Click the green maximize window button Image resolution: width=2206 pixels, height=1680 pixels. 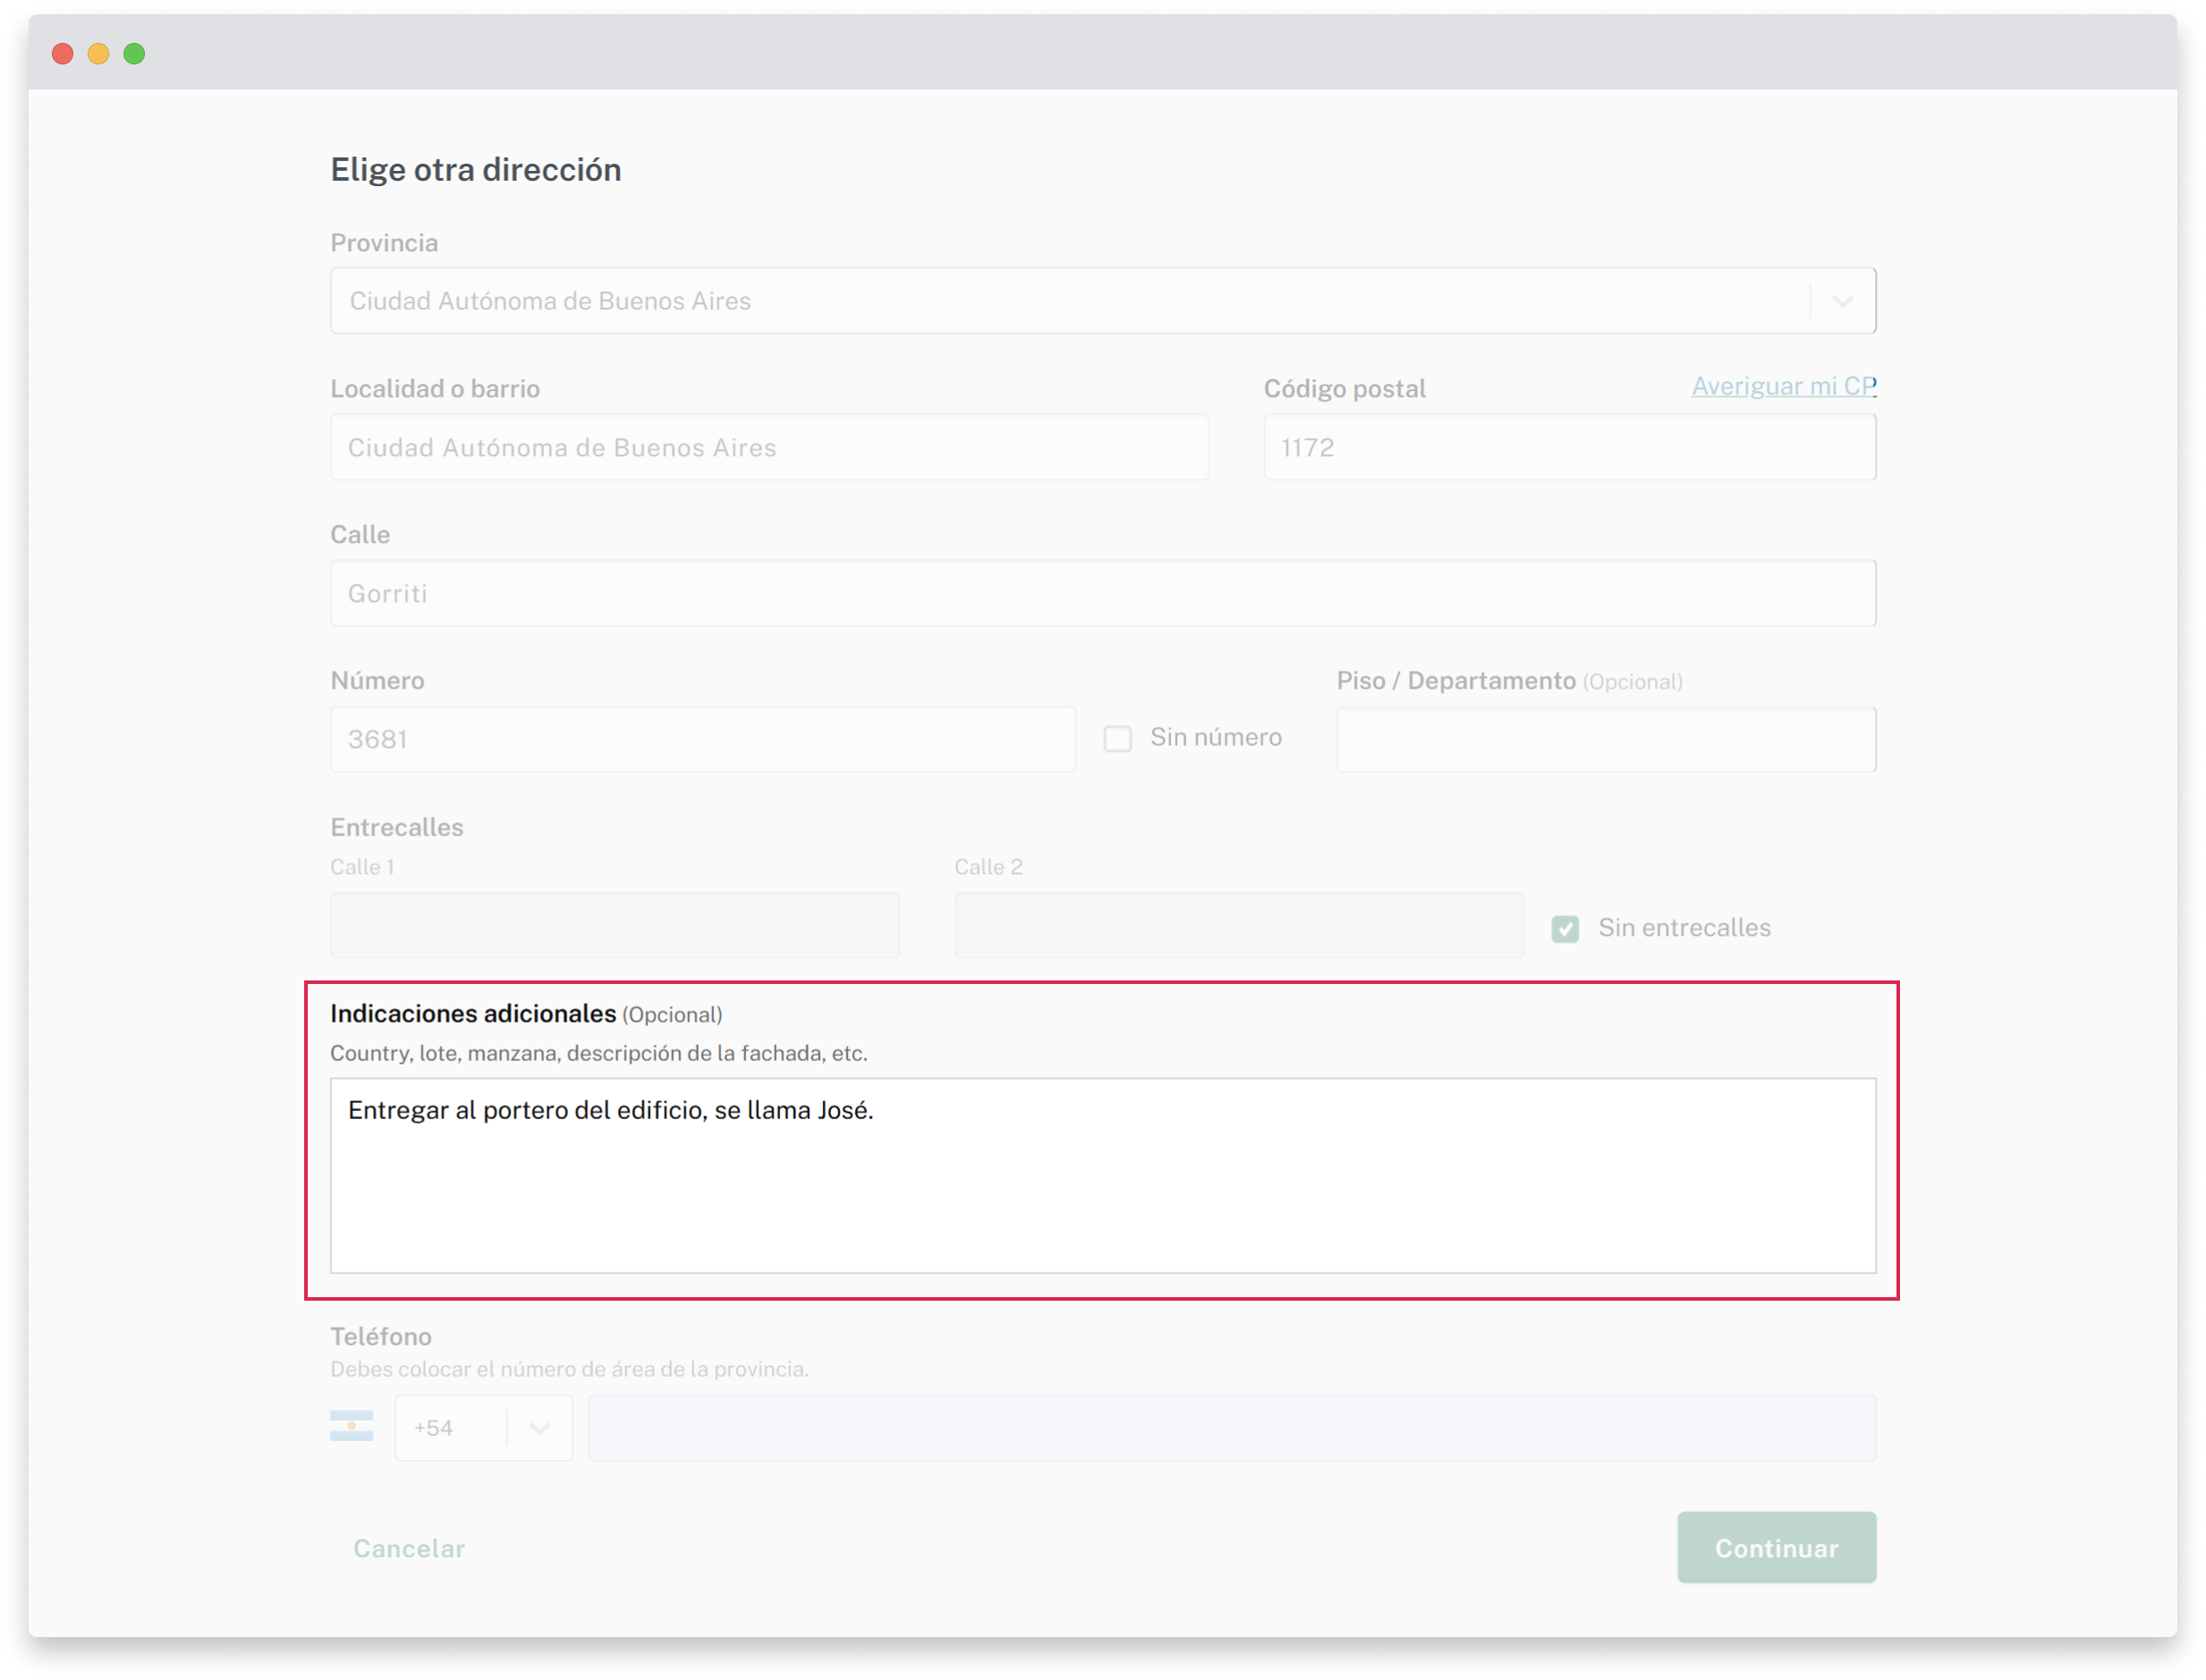134,54
